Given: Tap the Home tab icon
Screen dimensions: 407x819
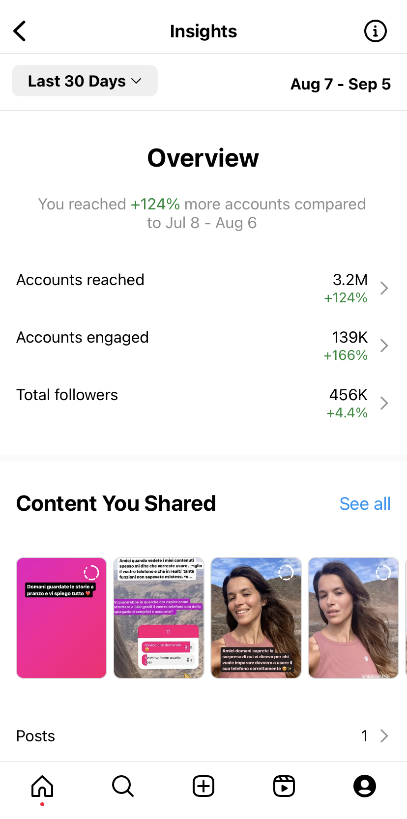Looking at the screenshot, I should click(x=42, y=786).
